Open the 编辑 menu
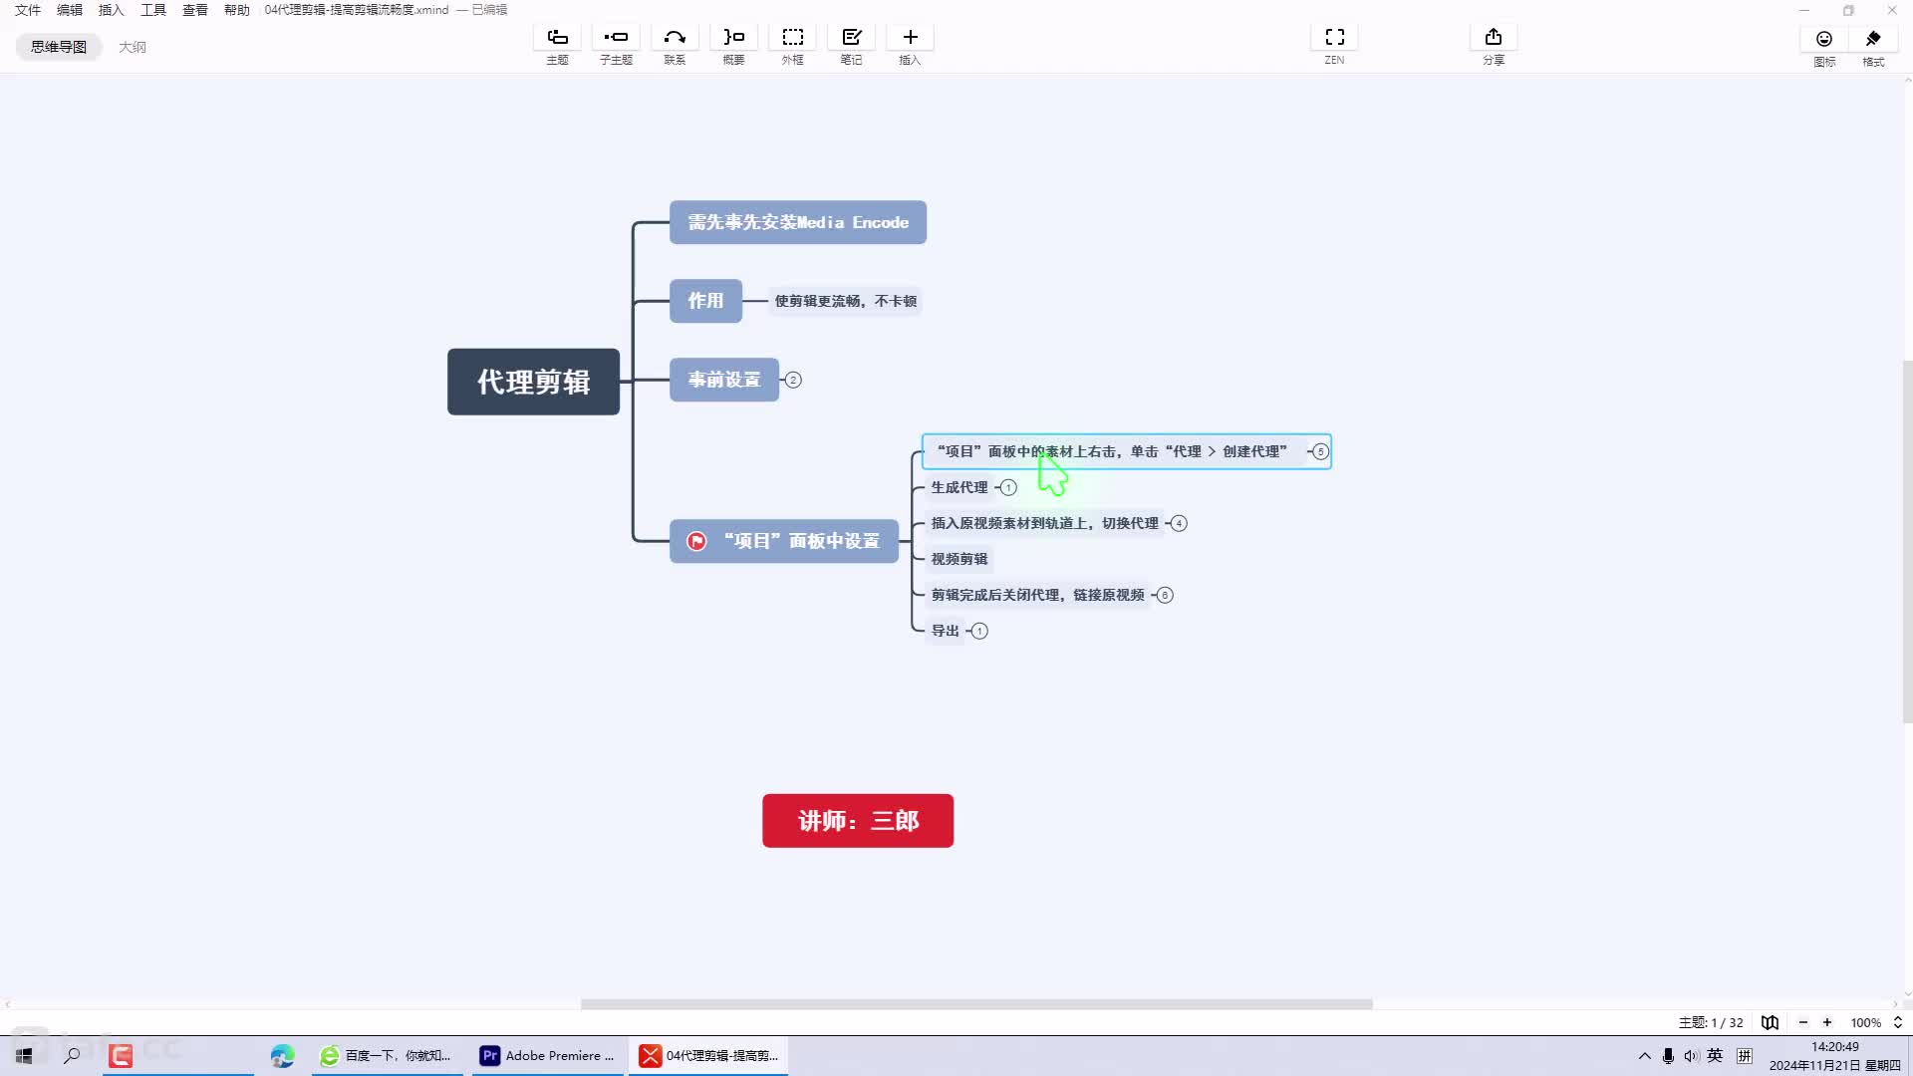The image size is (1913, 1076). coord(70,10)
